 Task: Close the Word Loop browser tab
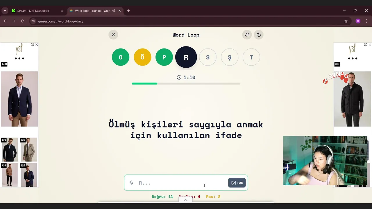pyautogui.click(x=119, y=11)
